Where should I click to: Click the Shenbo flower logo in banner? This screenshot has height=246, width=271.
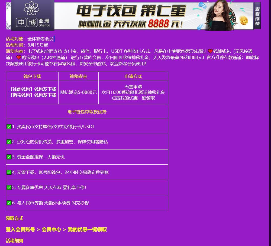point(31,8)
